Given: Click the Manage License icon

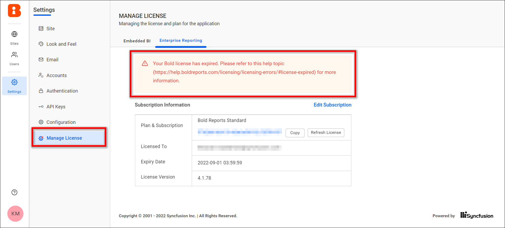Looking at the screenshot, I should [x=41, y=138].
